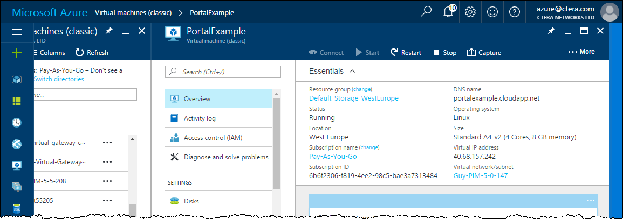
Task: Open Guy-PIM-5-0-147 virtual network link
Action: [x=481, y=176]
